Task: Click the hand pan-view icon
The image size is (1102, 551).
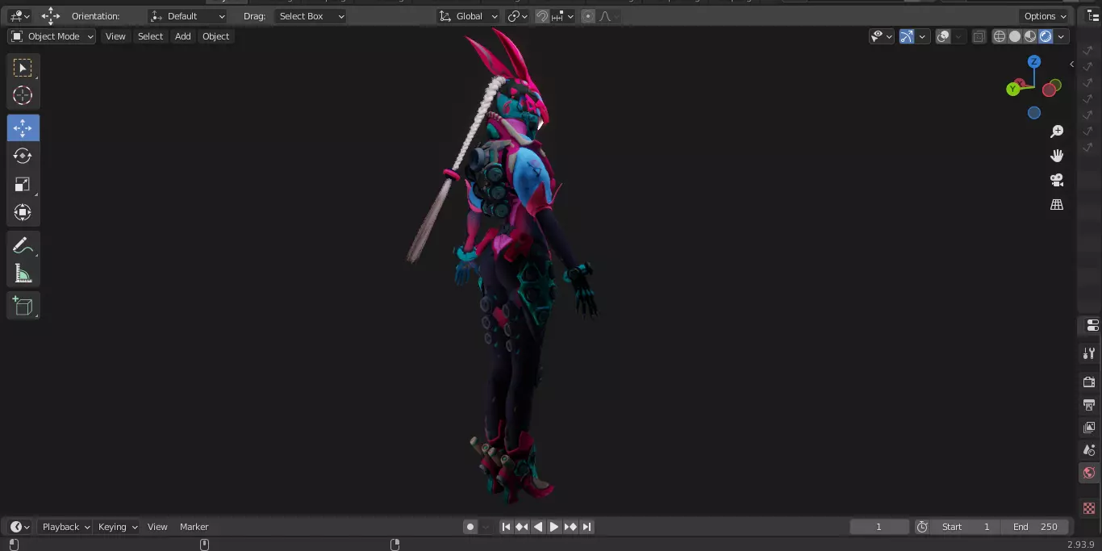Action: pyautogui.click(x=1057, y=156)
